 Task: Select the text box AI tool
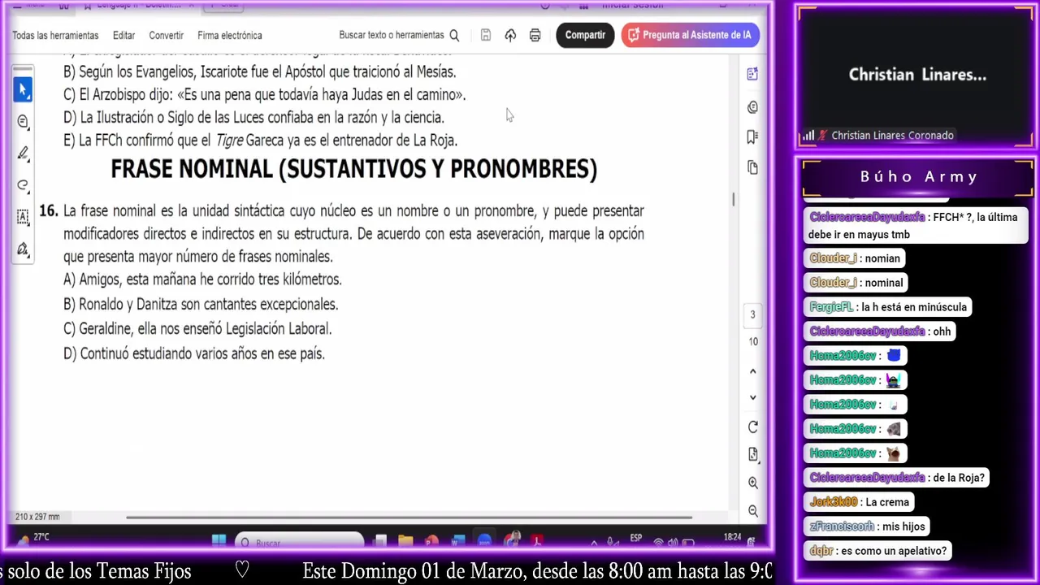[23, 216]
